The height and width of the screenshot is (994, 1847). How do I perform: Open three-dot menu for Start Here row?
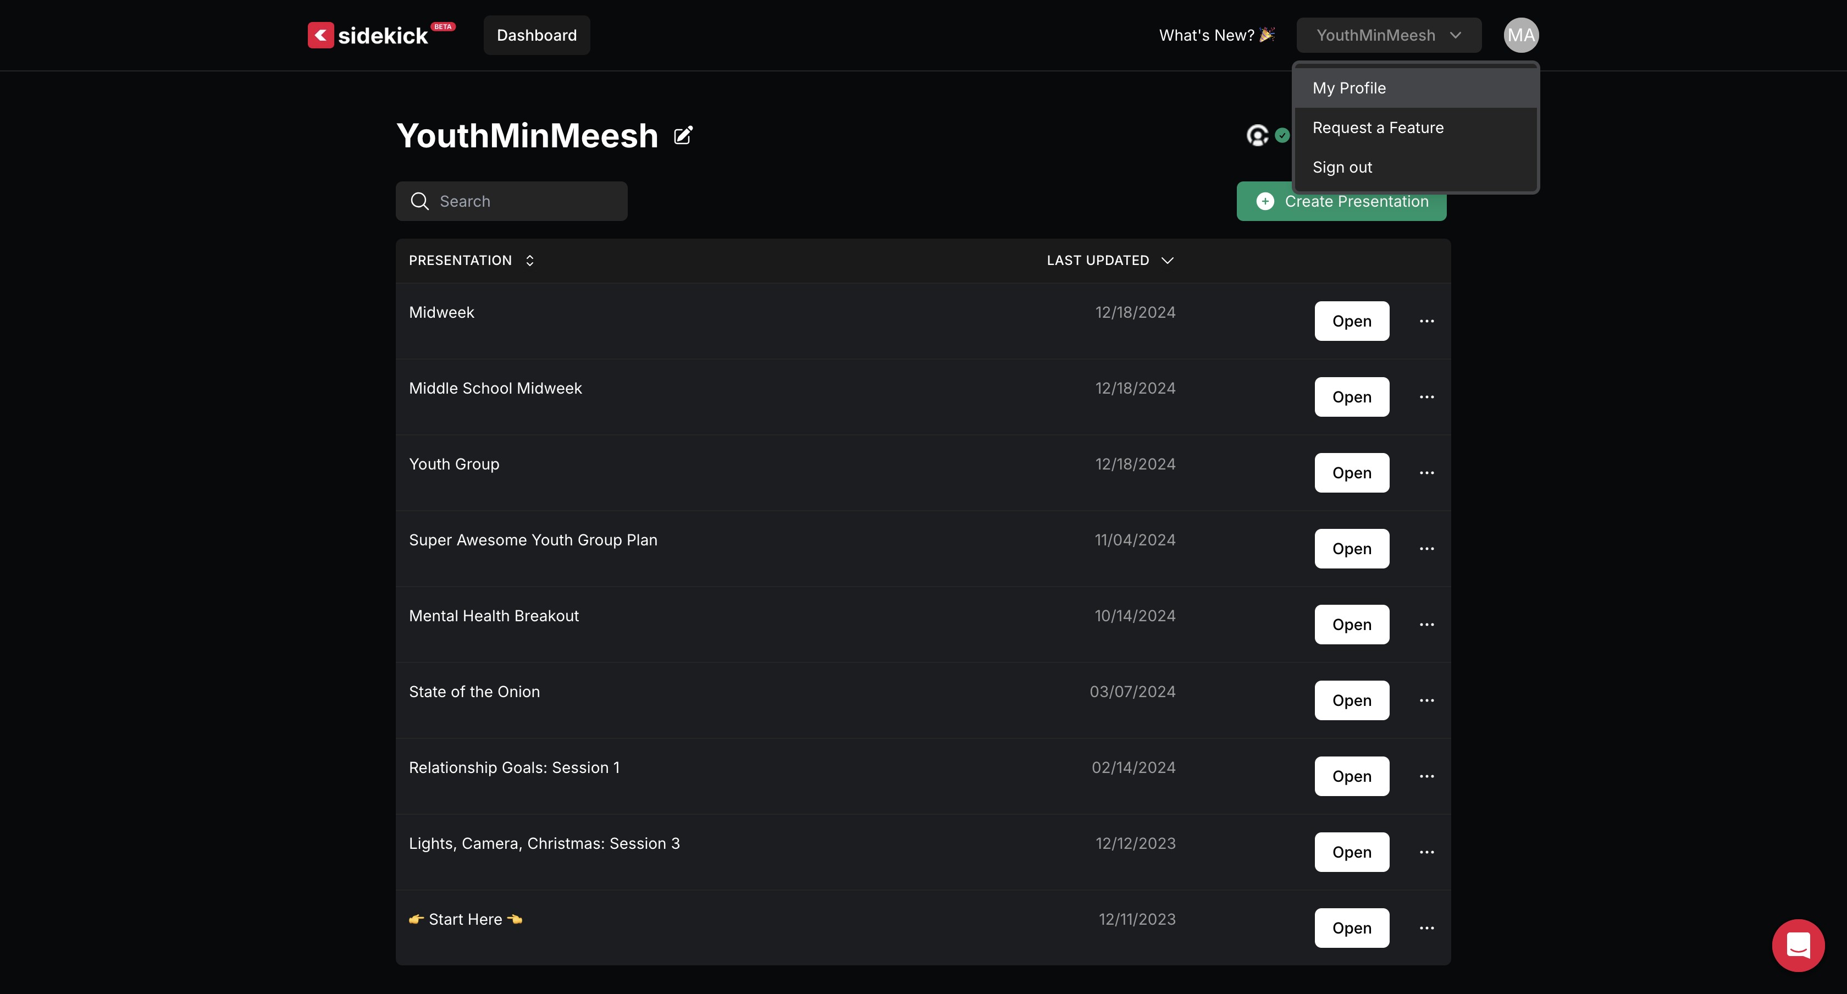tap(1426, 928)
